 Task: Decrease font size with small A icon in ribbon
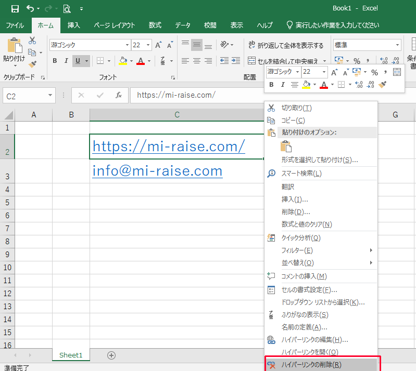point(170,45)
